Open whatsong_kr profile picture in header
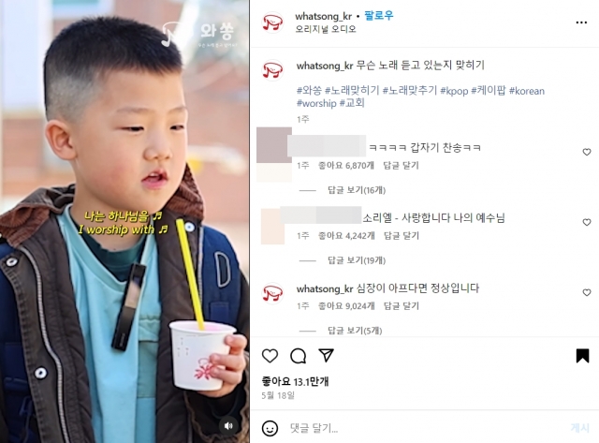The width and height of the screenshot is (599, 443). pos(272,22)
